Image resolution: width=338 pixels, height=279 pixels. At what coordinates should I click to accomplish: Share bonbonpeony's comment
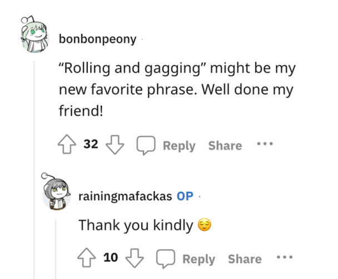(225, 146)
